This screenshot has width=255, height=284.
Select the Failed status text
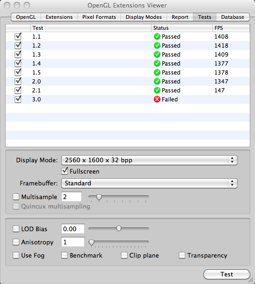(x=169, y=99)
